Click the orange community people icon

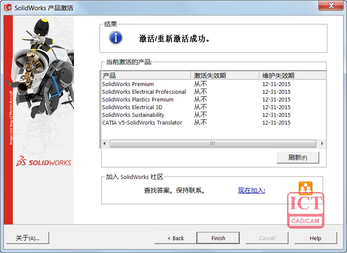pyautogui.click(x=306, y=188)
